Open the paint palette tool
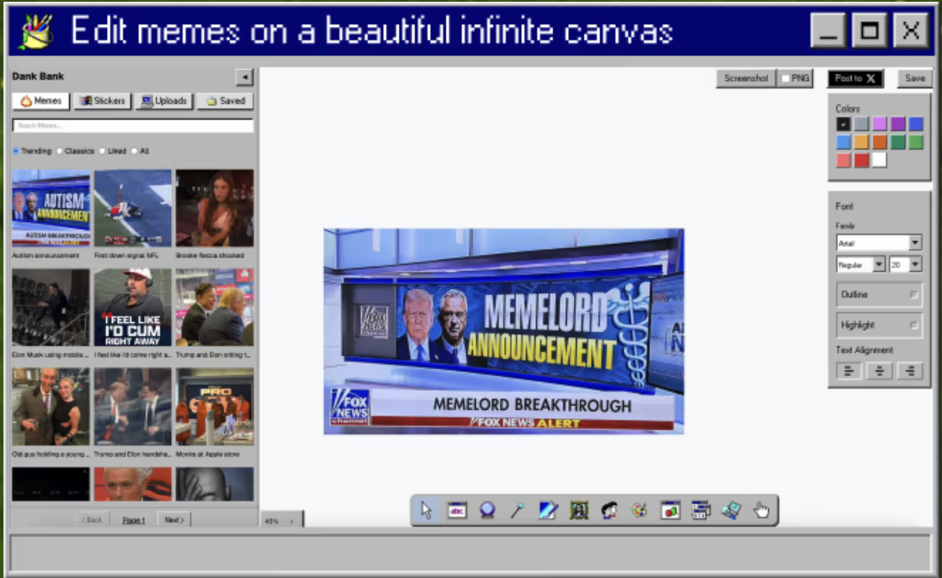The height and width of the screenshot is (578, 942). tap(639, 510)
